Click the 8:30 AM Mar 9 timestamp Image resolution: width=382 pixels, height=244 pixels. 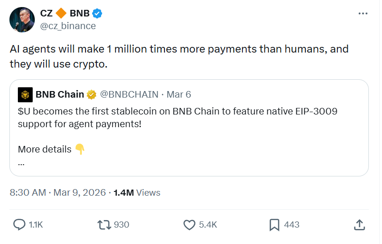tap(58, 192)
